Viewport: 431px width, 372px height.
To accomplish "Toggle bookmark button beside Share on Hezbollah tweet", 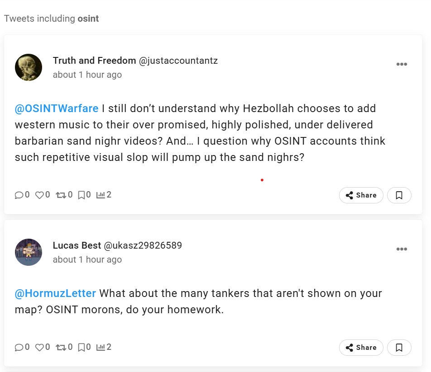I will tap(399, 195).
